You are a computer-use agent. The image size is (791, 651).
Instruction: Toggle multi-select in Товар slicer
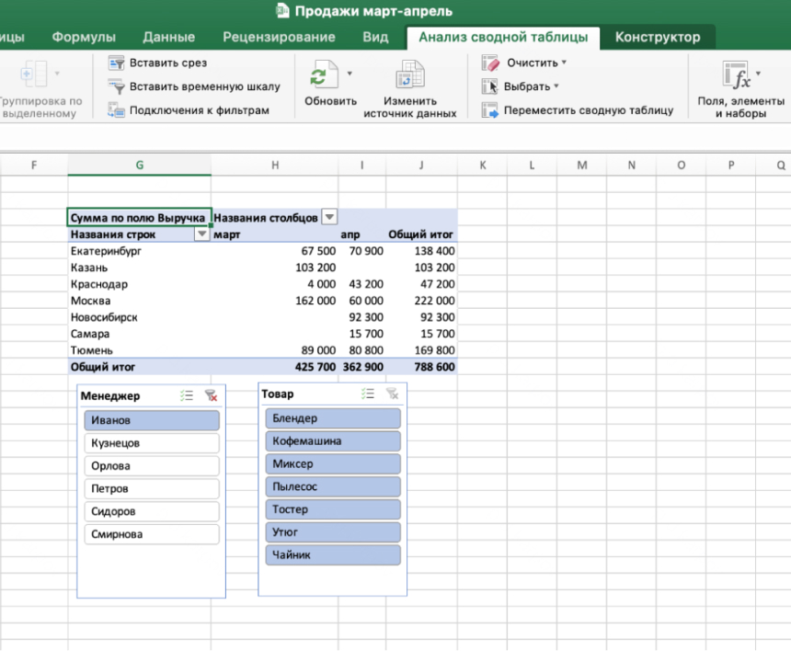(x=368, y=394)
